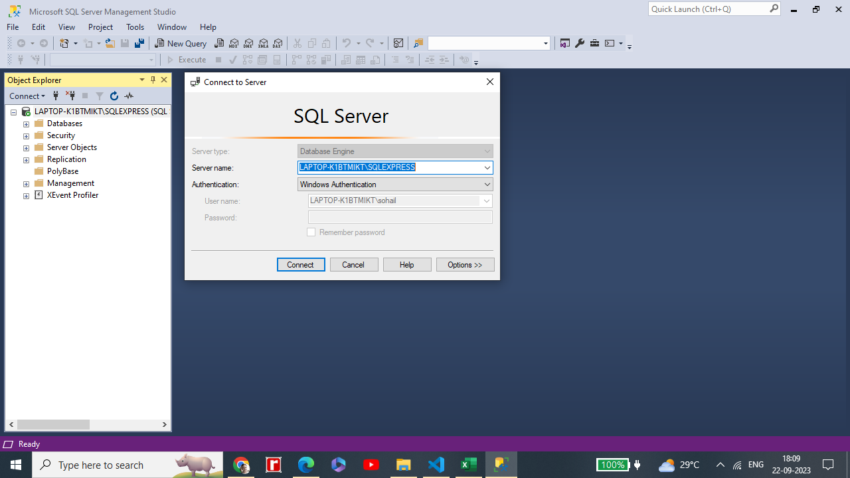
Task: Expand the Replication node
Action: pos(27,160)
